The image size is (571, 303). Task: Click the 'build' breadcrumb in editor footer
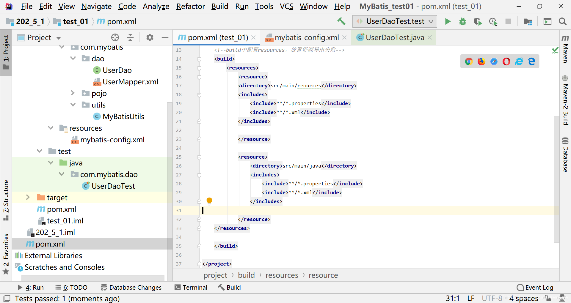(246, 275)
